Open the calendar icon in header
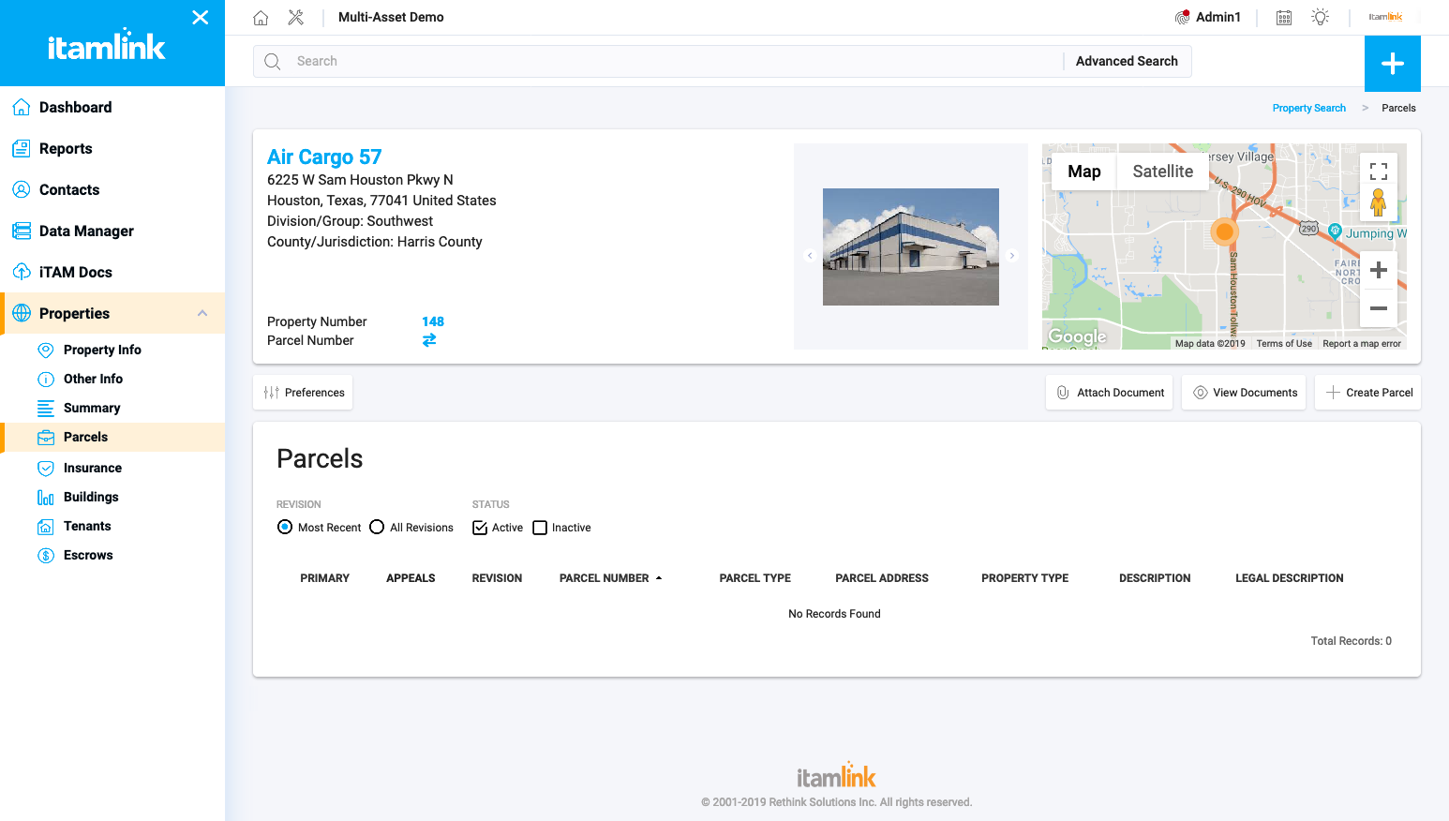 coord(1284,18)
